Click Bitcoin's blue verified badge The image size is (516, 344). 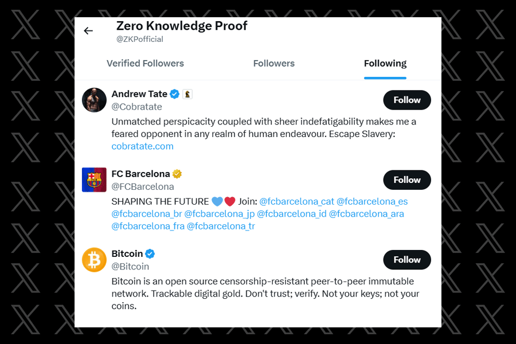[x=150, y=253]
